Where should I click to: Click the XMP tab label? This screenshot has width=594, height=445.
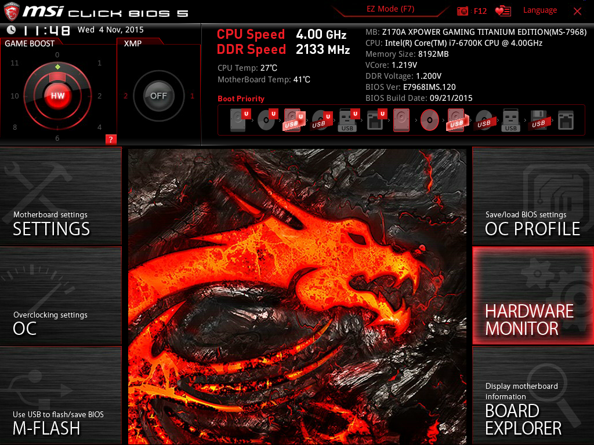pyautogui.click(x=133, y=43)
